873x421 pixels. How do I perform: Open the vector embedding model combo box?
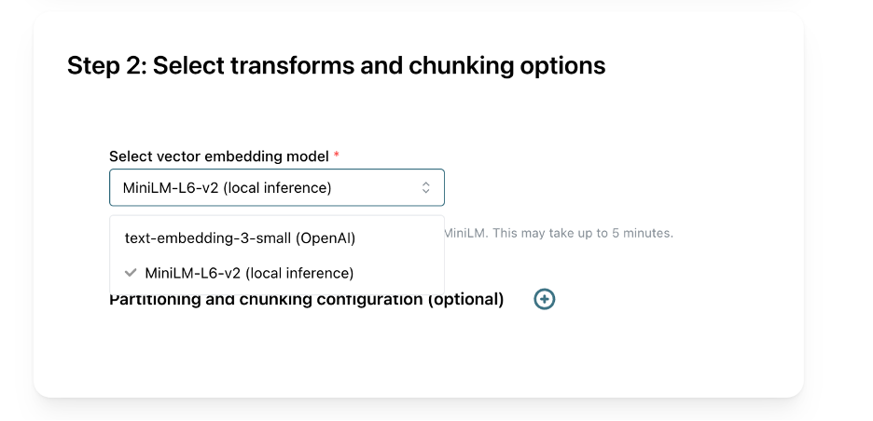click(x=277, y=187)
